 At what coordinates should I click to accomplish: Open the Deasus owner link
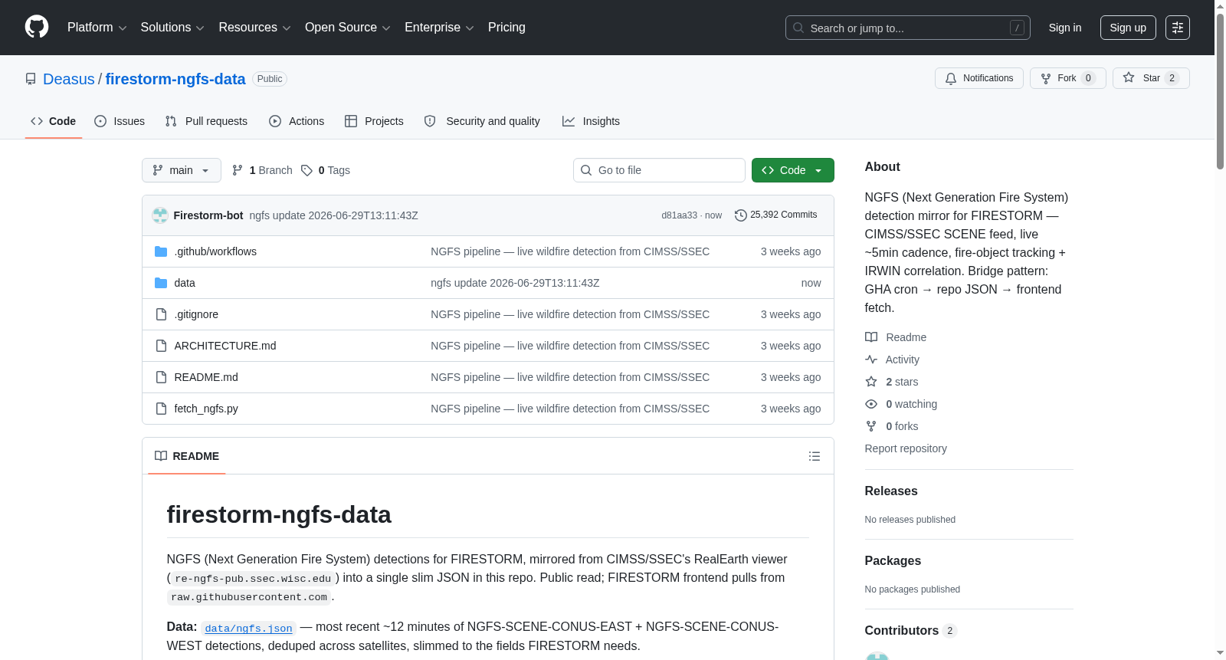69,79
